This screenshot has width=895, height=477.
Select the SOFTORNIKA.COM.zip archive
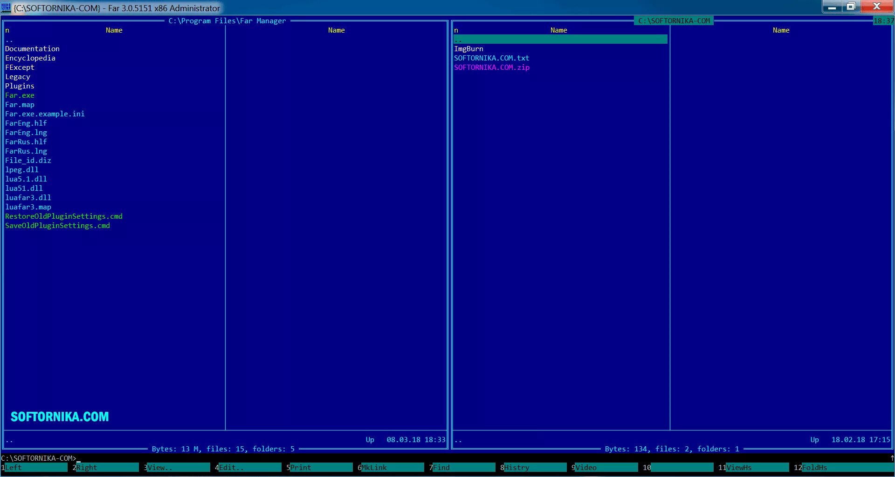click(x=491, y=67)
